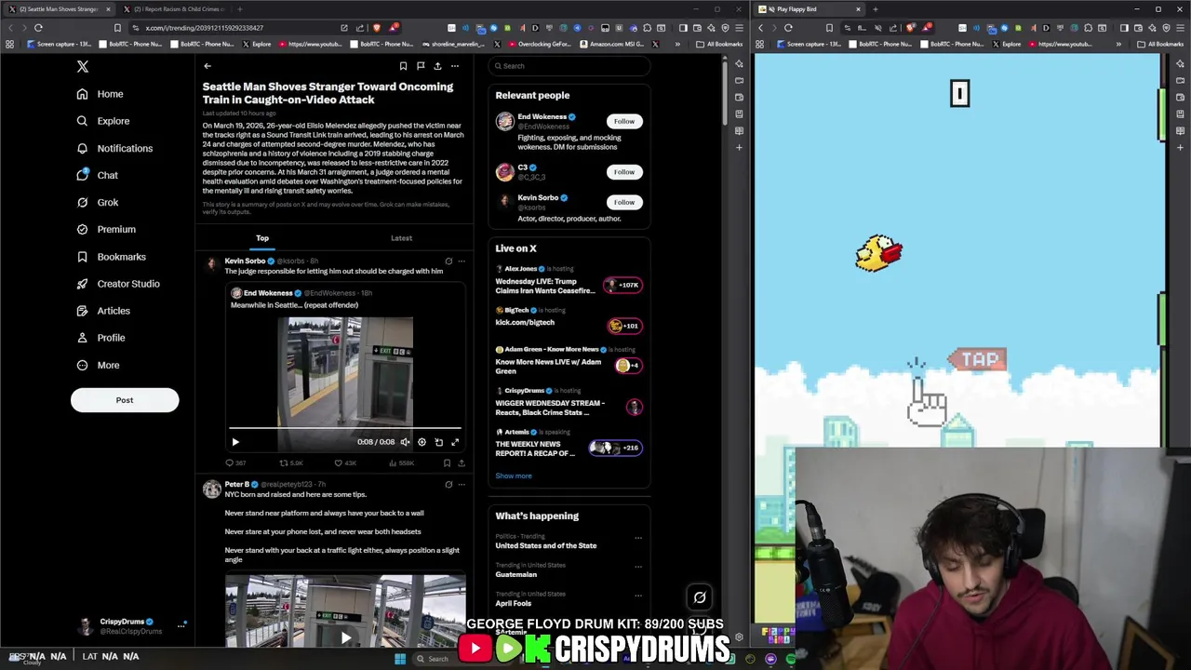The width and height of the screenshot is (1191, 670).
Task: Open more options on Peter B post
Action: coord(462,485)
